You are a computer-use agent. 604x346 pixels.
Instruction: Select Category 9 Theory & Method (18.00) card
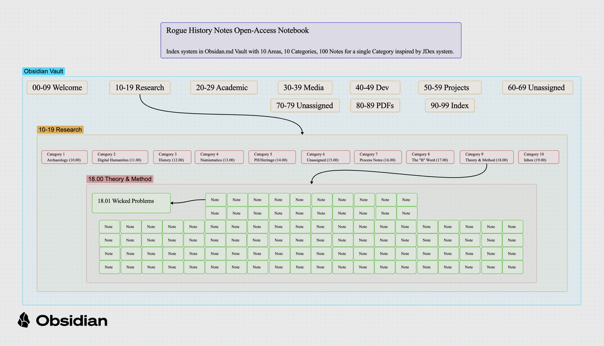point(486,157)
